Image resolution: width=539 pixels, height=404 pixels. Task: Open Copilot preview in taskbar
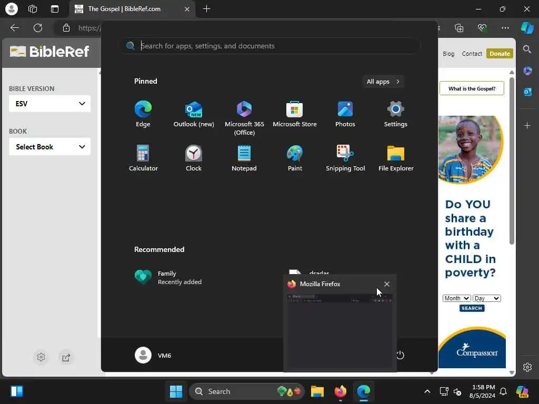[x=523, y=391]
